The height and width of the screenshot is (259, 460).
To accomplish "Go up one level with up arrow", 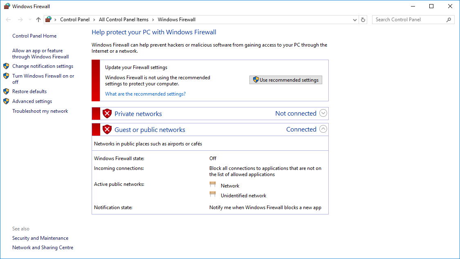I will point(38,20).
